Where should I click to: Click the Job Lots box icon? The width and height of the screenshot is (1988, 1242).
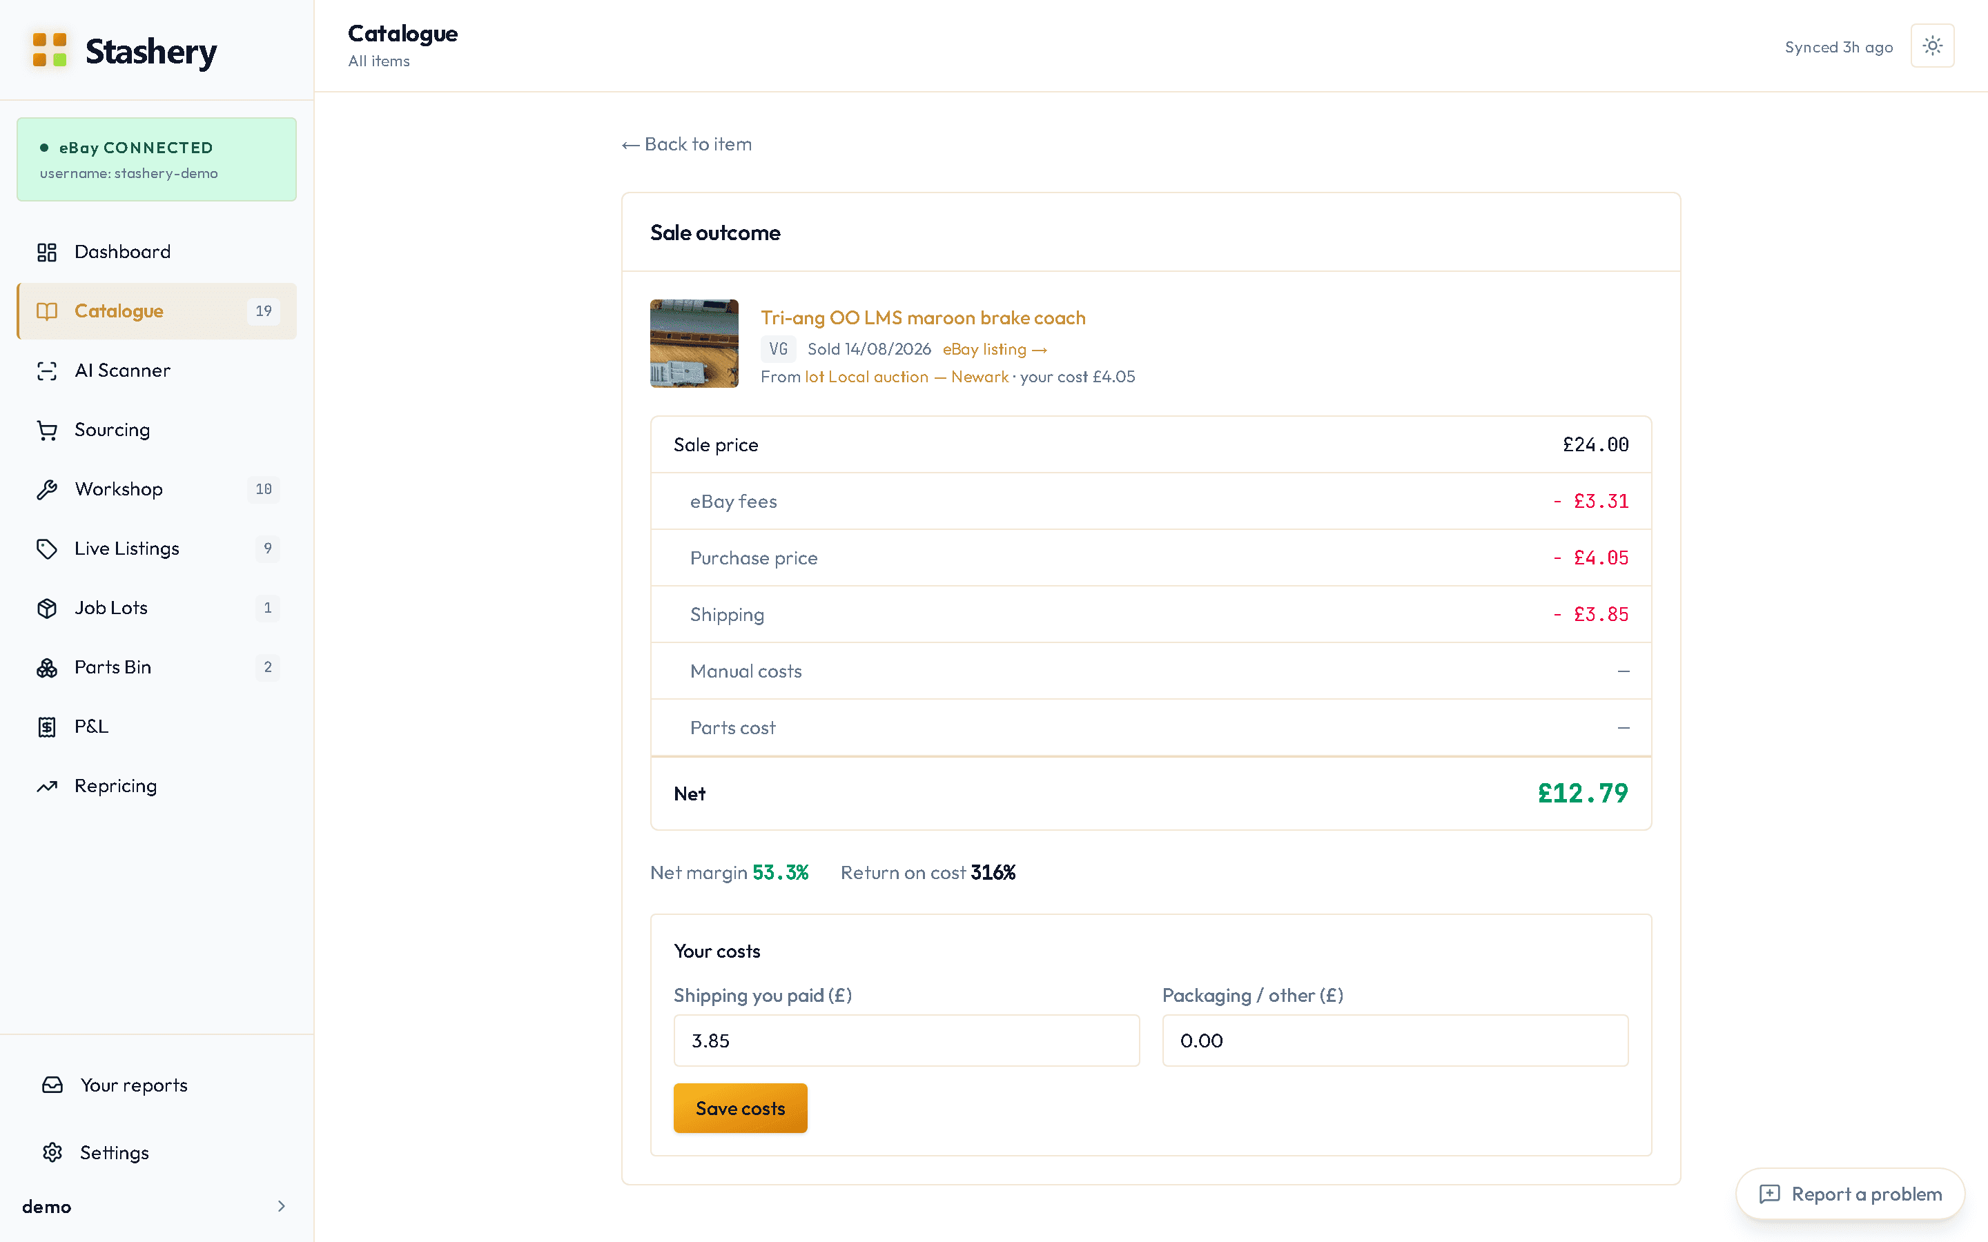(x=47, y=608)
